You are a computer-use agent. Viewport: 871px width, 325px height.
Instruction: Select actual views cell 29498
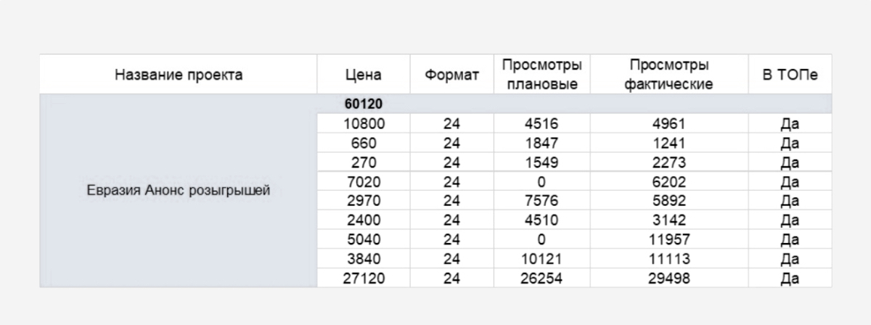[668, 279]
